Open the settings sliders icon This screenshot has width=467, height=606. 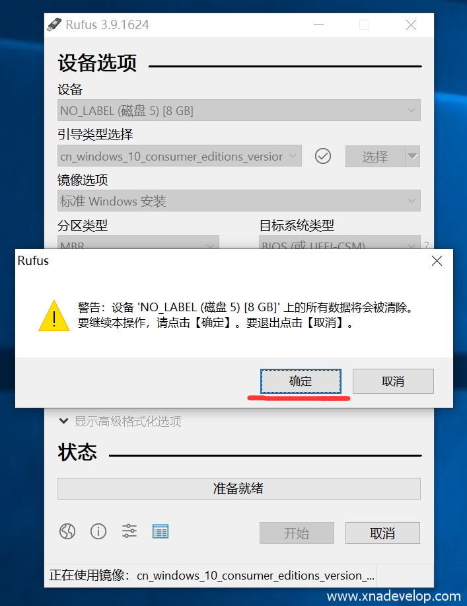tap(129, 531)
